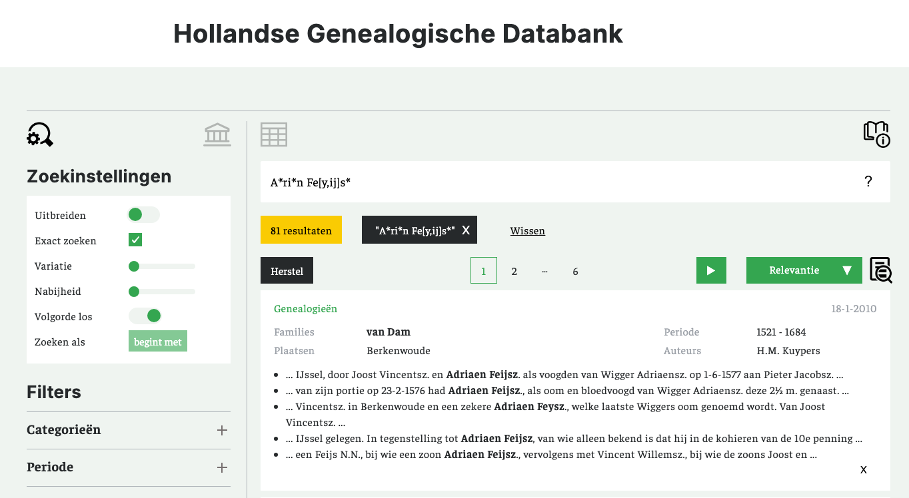Screen dimensions: 909x498
Task: Click the snippet starting '... IJssel, door Joost Vincentsz.'
Action: coord(565,375)
